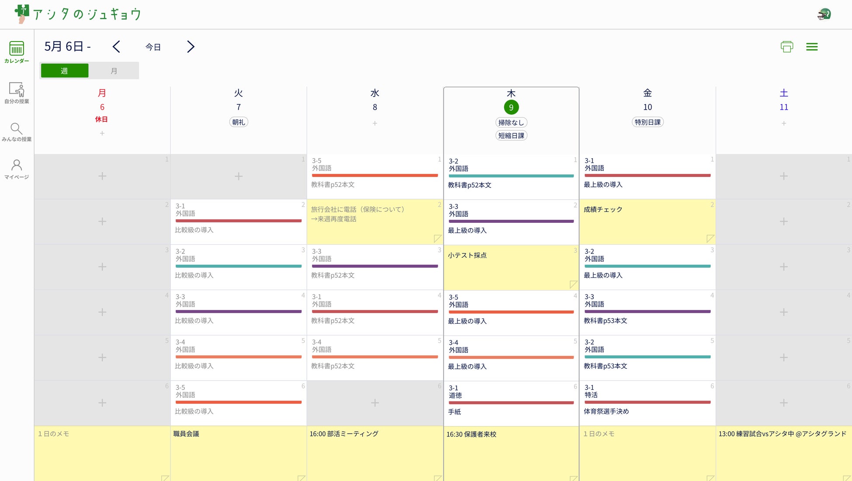This screenshot has height=481, width=852.
Task: Click plus under Wednesday 8 header
Action: pos(374,124)
